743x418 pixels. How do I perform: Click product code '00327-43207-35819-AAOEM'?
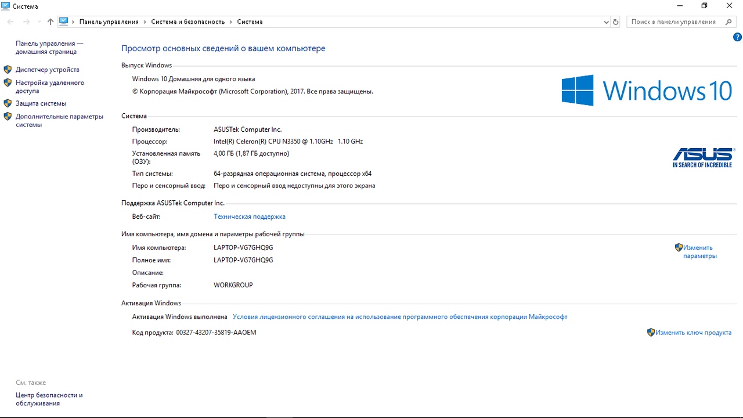(216, 333)
